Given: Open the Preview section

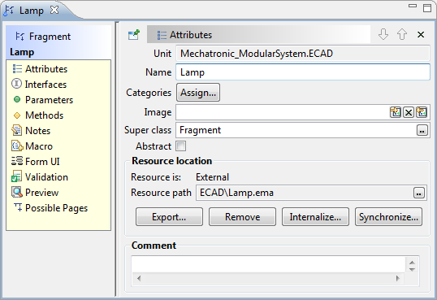Looking at the screenshot, I should (35, 193).
